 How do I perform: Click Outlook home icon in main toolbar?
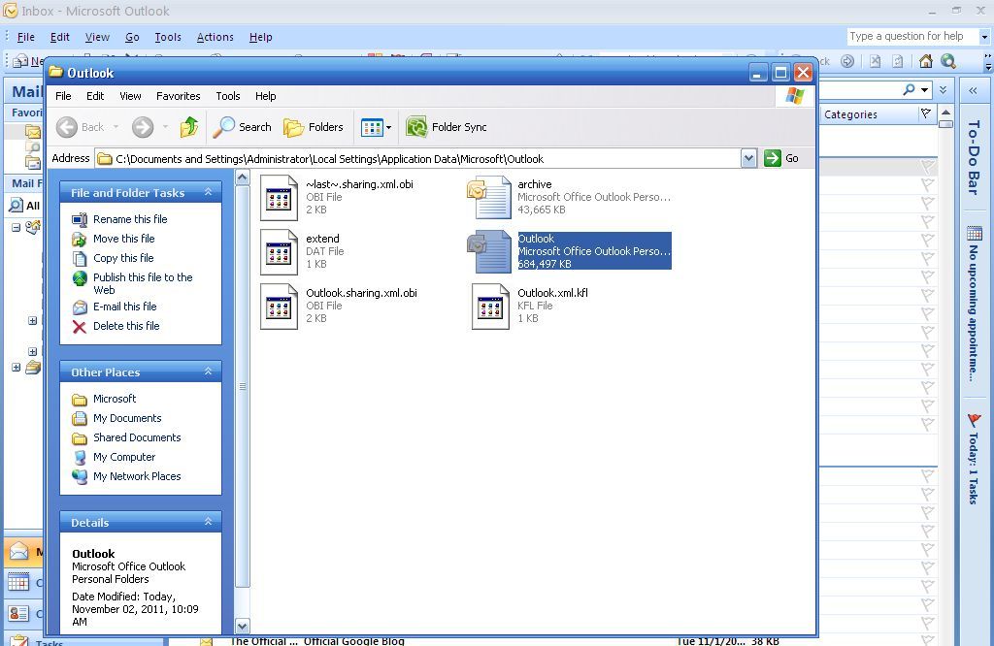pyautogui.click(x=925, y=61)
